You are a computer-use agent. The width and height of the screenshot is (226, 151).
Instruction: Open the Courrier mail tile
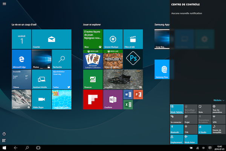pos(52,39)
